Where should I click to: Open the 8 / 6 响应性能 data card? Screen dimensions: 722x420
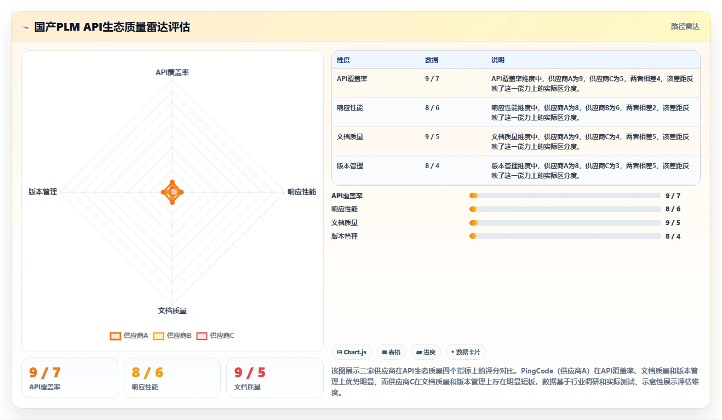(x=172, y=378)
